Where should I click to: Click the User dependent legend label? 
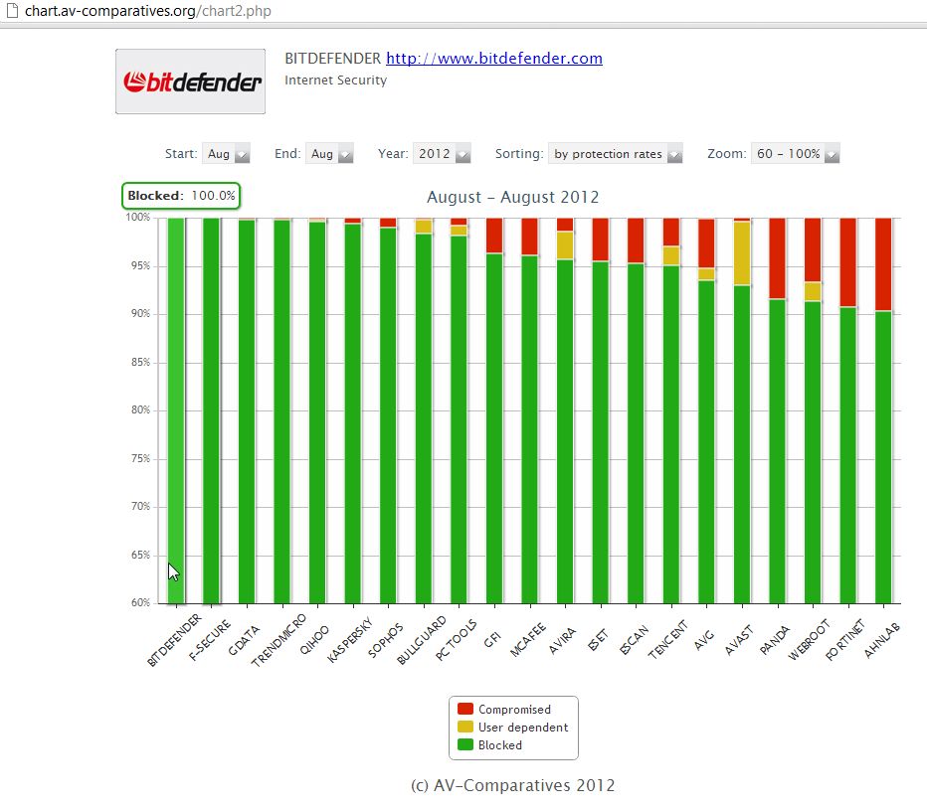coord(523,727)
